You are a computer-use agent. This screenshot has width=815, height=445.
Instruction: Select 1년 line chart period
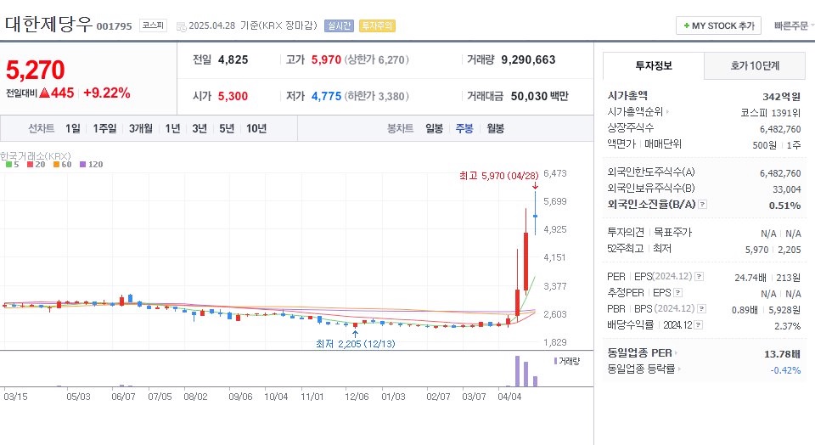(x=172, y=128)
